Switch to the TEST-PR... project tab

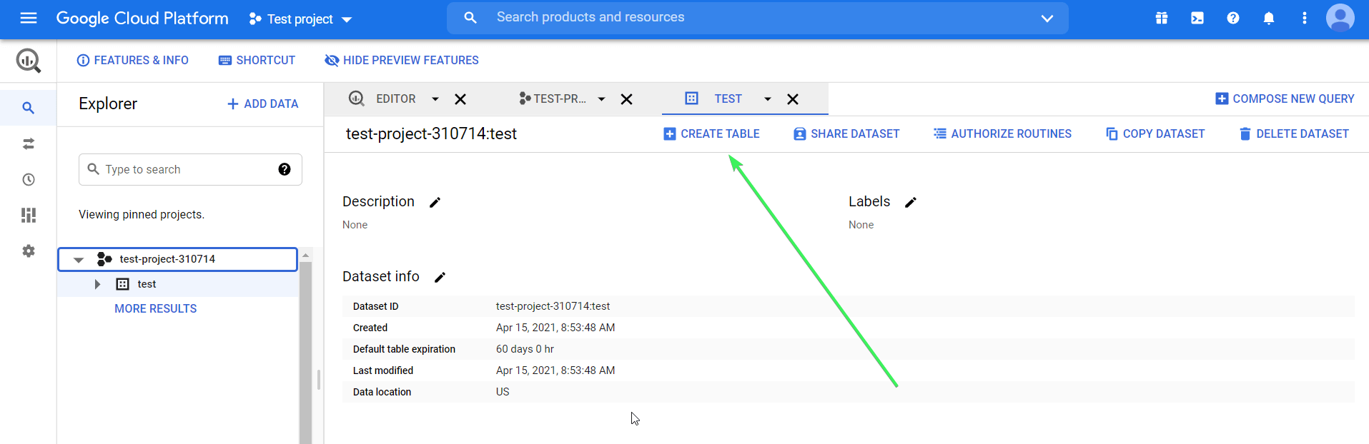pyautogui.click(x=560, y=99)
